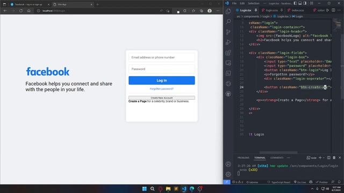
Task: Toggle secondary sidebar layout in VS Code title bar
Action: 305,3
